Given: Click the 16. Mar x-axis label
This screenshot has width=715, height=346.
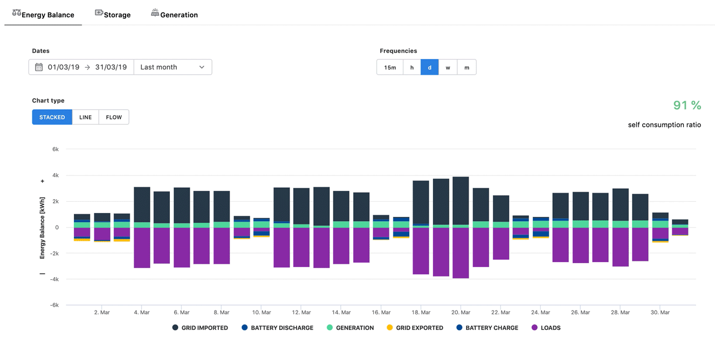Looking at the screenshot, I should [x=381, y=312].
